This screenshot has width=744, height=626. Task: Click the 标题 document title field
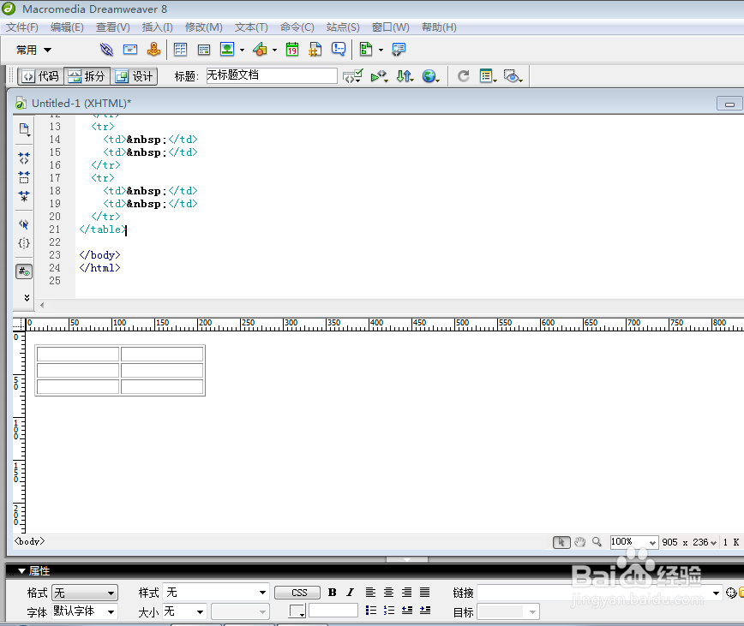[272, 75]
